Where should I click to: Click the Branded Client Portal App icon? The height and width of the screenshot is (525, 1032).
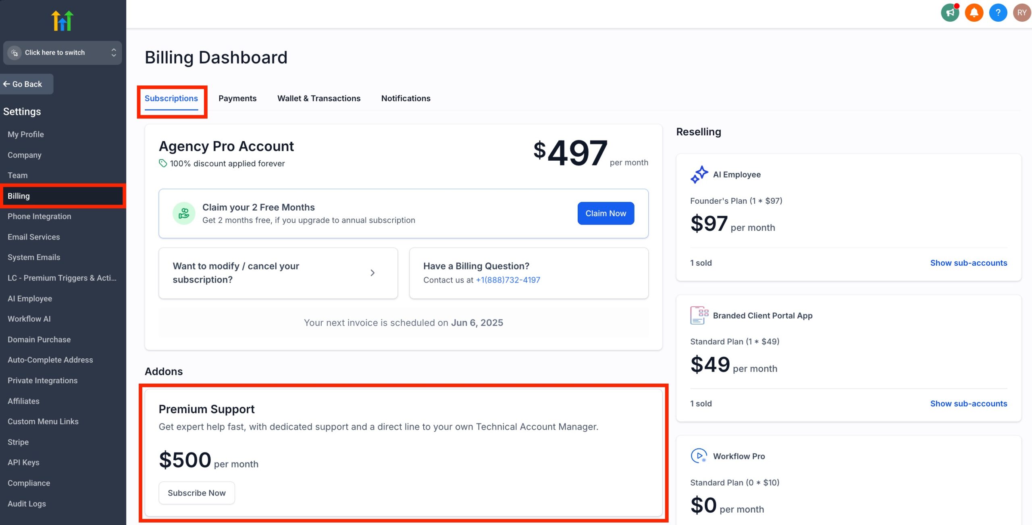pyautogui.click(x=698, y=315)
